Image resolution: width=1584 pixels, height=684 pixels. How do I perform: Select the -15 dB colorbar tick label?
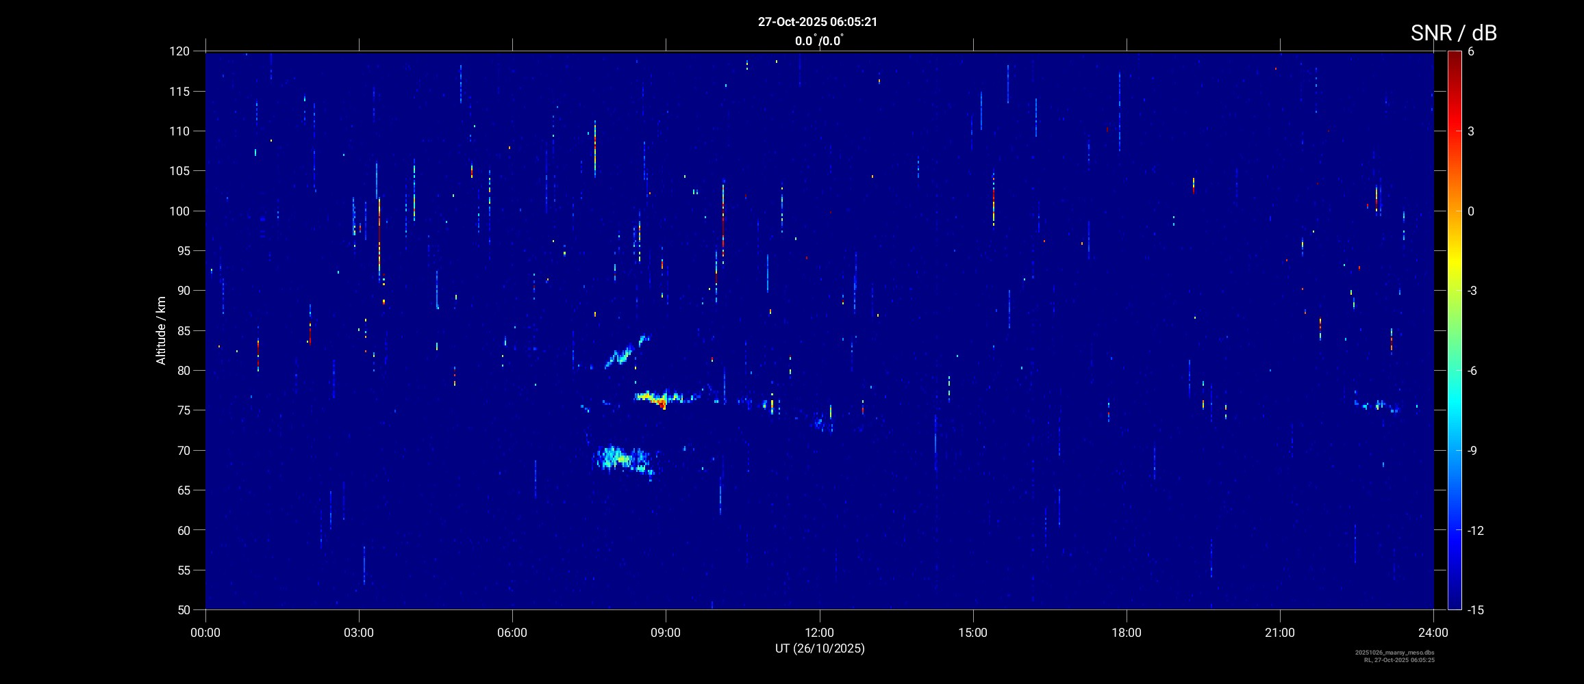1475,610
